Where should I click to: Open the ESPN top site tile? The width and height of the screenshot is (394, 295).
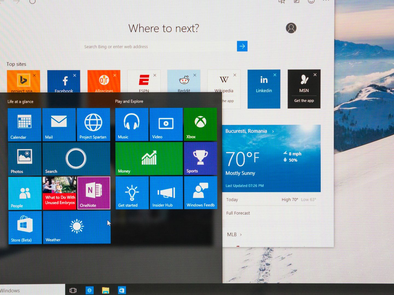[x=144, y=81]
